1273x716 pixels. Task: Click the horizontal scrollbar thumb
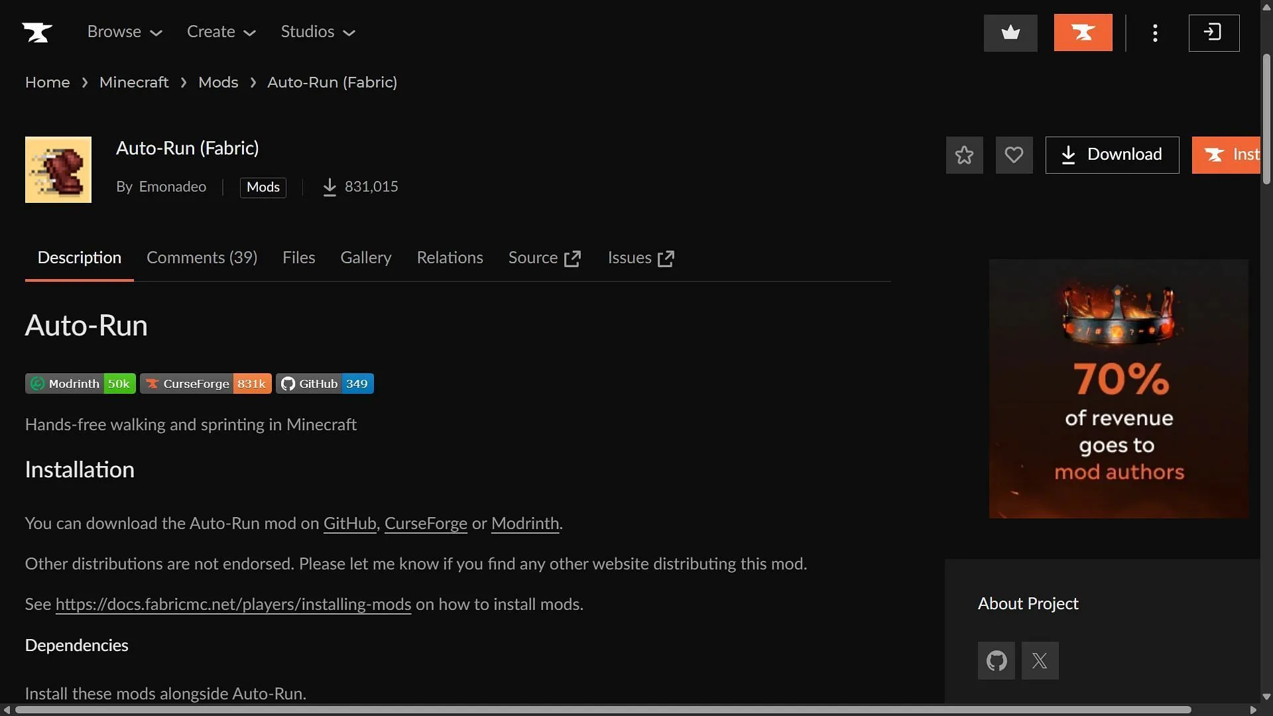[x=603, y=710]
